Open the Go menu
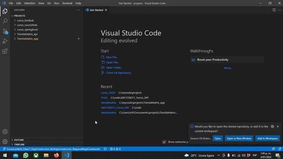This screenshot has width=283, height=159. pyautogui.click(x=49, y=3)
